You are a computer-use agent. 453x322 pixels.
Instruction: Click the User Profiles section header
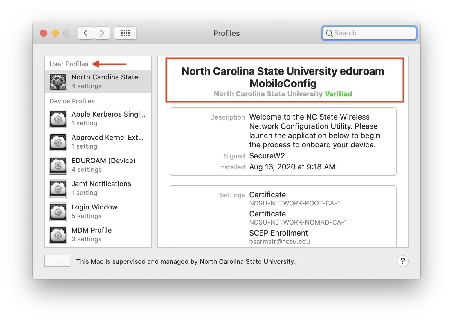(69, 64)
